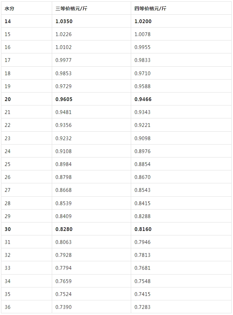
Task: Select third-grade price 1.0226
Action: pos(64,34)
